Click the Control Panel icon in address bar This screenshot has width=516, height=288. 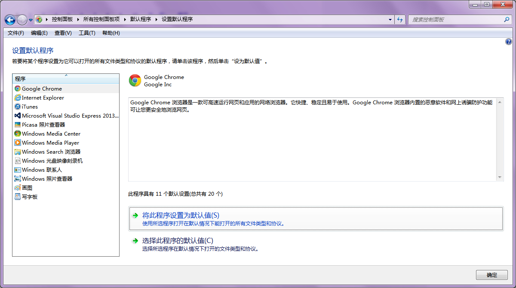click(x=39, y=19)
